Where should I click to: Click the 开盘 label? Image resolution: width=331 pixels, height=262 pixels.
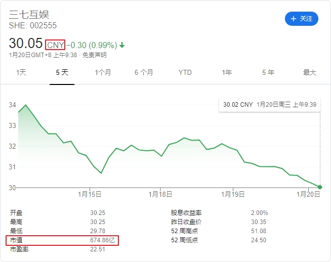point(16,212)
